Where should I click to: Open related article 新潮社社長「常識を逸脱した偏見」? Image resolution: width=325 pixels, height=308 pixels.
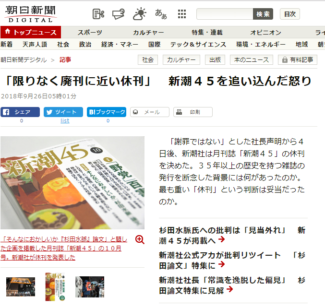coord(232,285)
